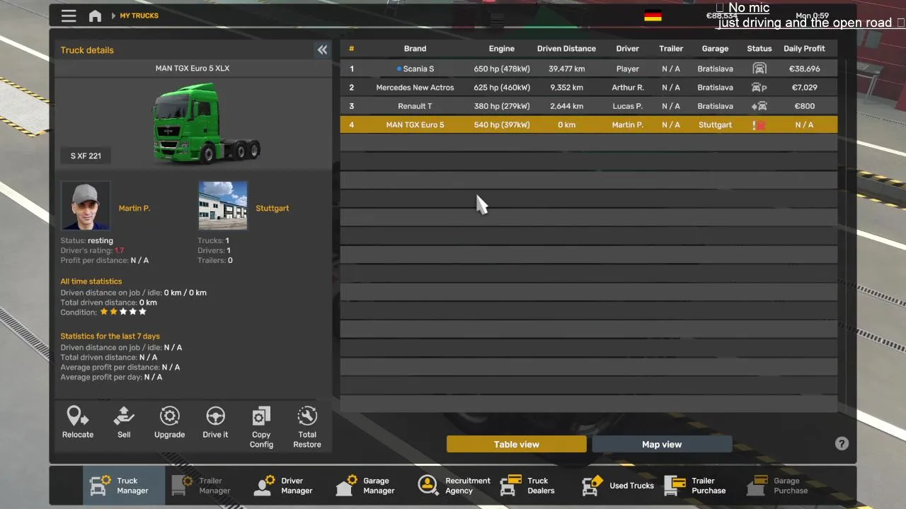Image resolution: width=906 pixels, height=509 pixels.
Task: Open Used Trucks
Action: pyautogui.click(x=617, y=486)
